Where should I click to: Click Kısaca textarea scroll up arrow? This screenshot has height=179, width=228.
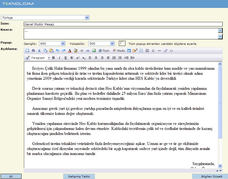click(x=220, y=30)
